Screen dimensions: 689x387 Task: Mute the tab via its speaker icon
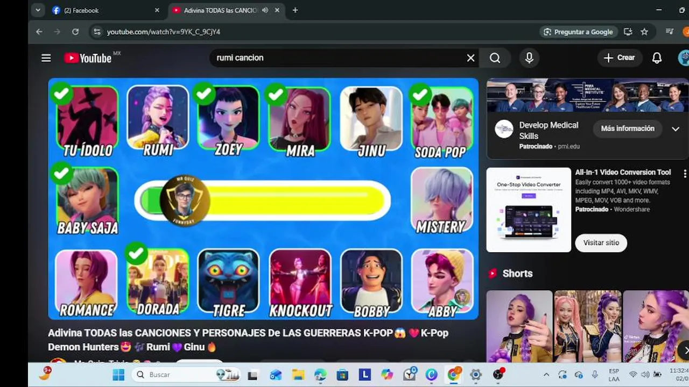265,10
